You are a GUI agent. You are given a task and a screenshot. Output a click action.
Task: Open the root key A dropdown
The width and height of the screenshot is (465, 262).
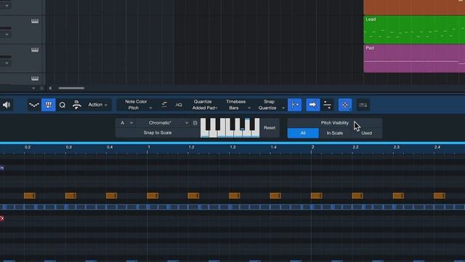point(126,123)
